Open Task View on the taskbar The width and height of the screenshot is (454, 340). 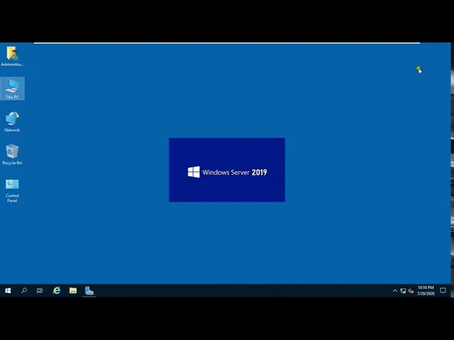pyautogui.click(x=40, y=290)
